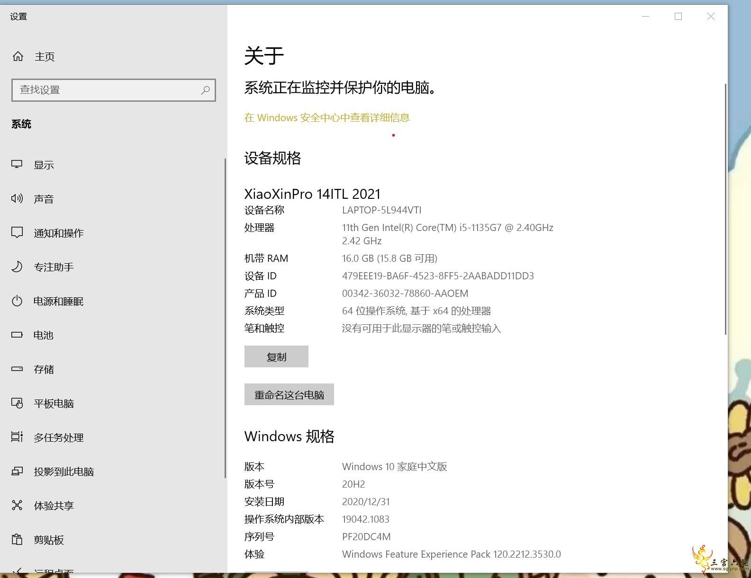Click the monitor icon beside 显示
Viewport: 751px width, 578px height.
pos(17,164)
